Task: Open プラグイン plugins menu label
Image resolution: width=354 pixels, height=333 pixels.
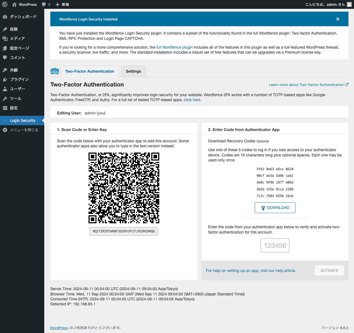Action: point(19,79)
